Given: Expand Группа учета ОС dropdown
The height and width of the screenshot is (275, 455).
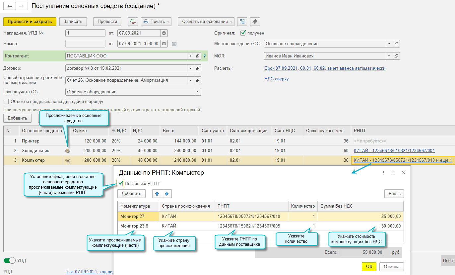Looking at the screenshot, I should (198, 92).
